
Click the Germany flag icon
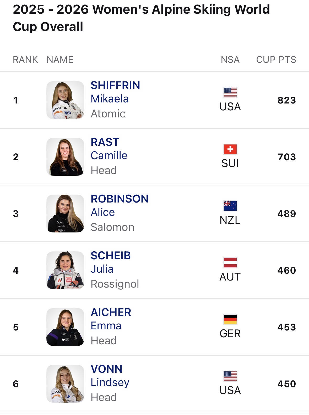[230, 319]
